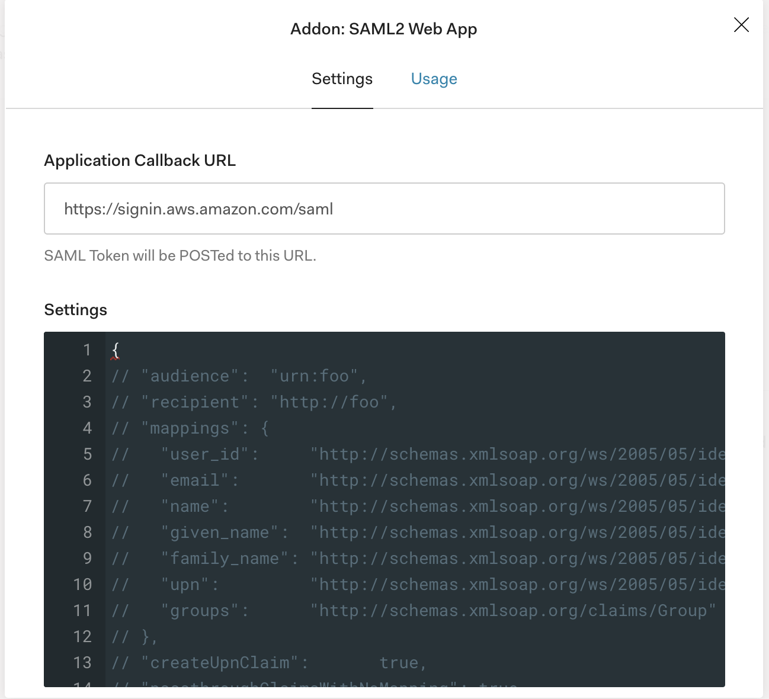Click the groups claim URL text
The image size is (769, 699).
point(512,610)
